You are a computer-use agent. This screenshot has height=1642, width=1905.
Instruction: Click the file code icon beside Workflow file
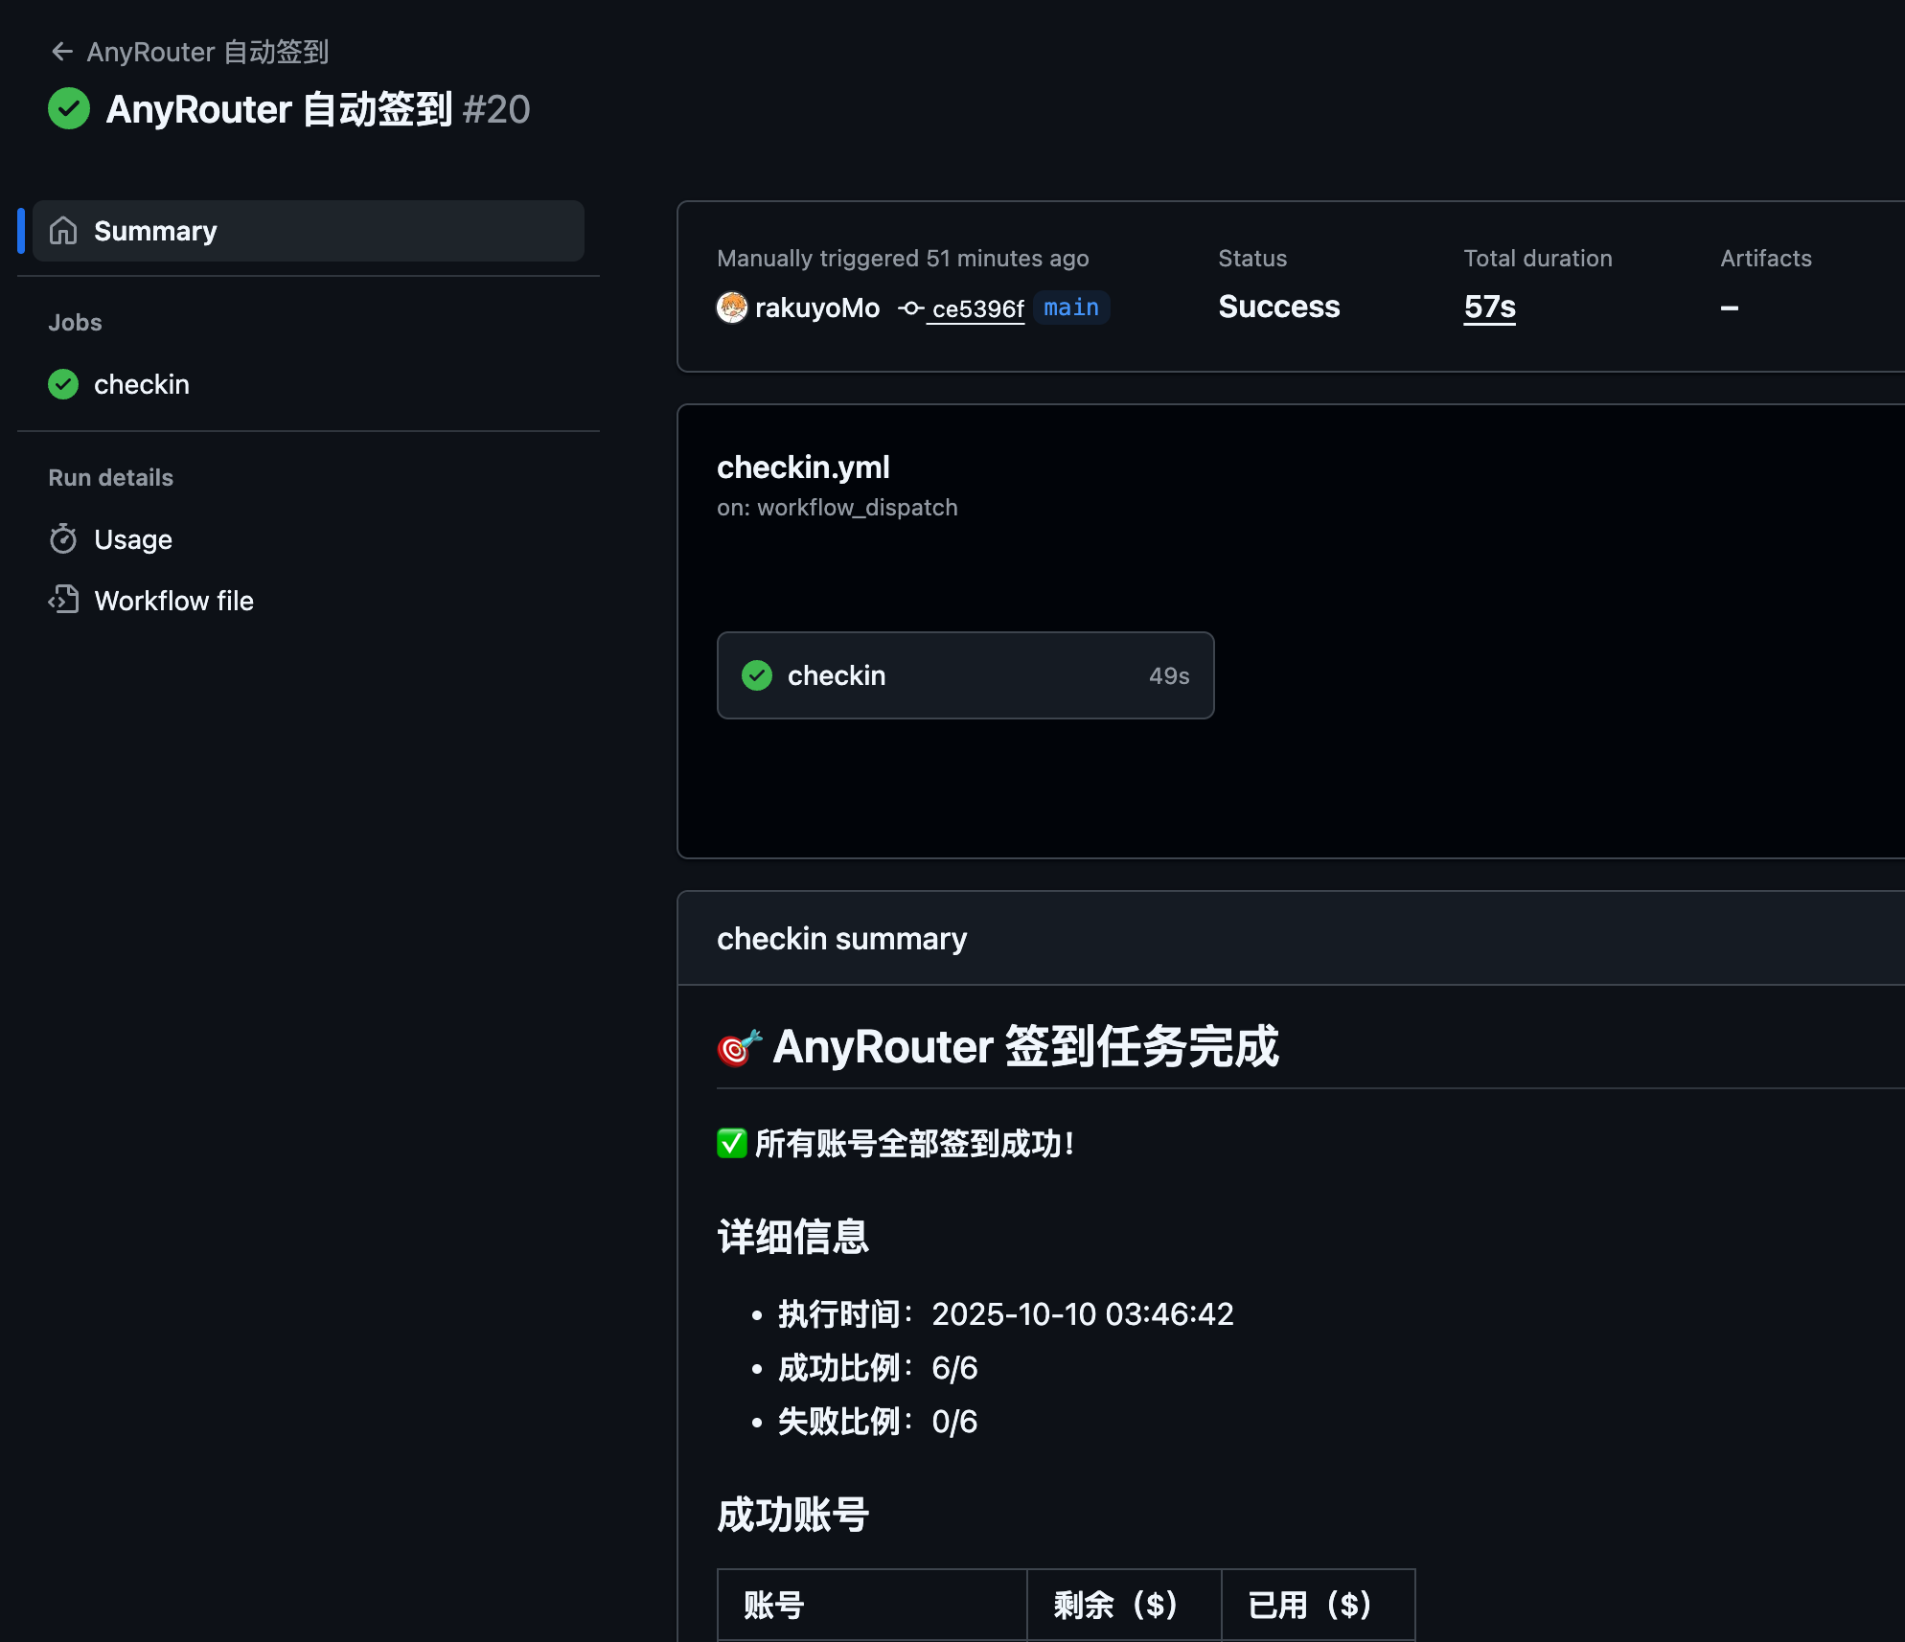(63, 600)
